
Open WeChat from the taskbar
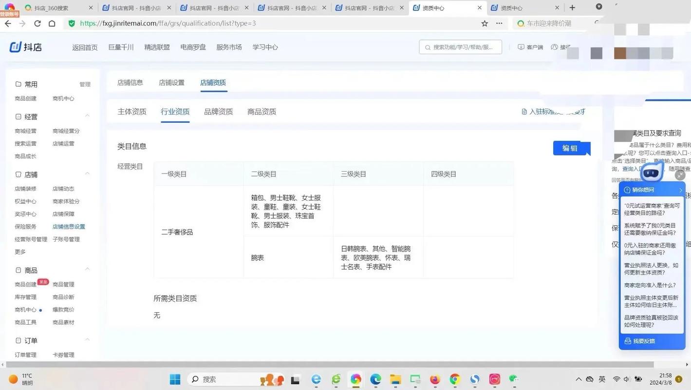(x=514, y=379)
